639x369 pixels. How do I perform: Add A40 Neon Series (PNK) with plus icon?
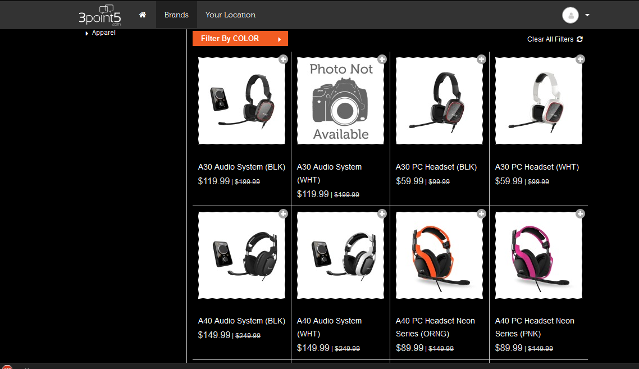(580, 213)
